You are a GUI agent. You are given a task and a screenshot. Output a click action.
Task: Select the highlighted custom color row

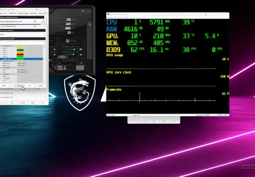click(x=22, y=59)
